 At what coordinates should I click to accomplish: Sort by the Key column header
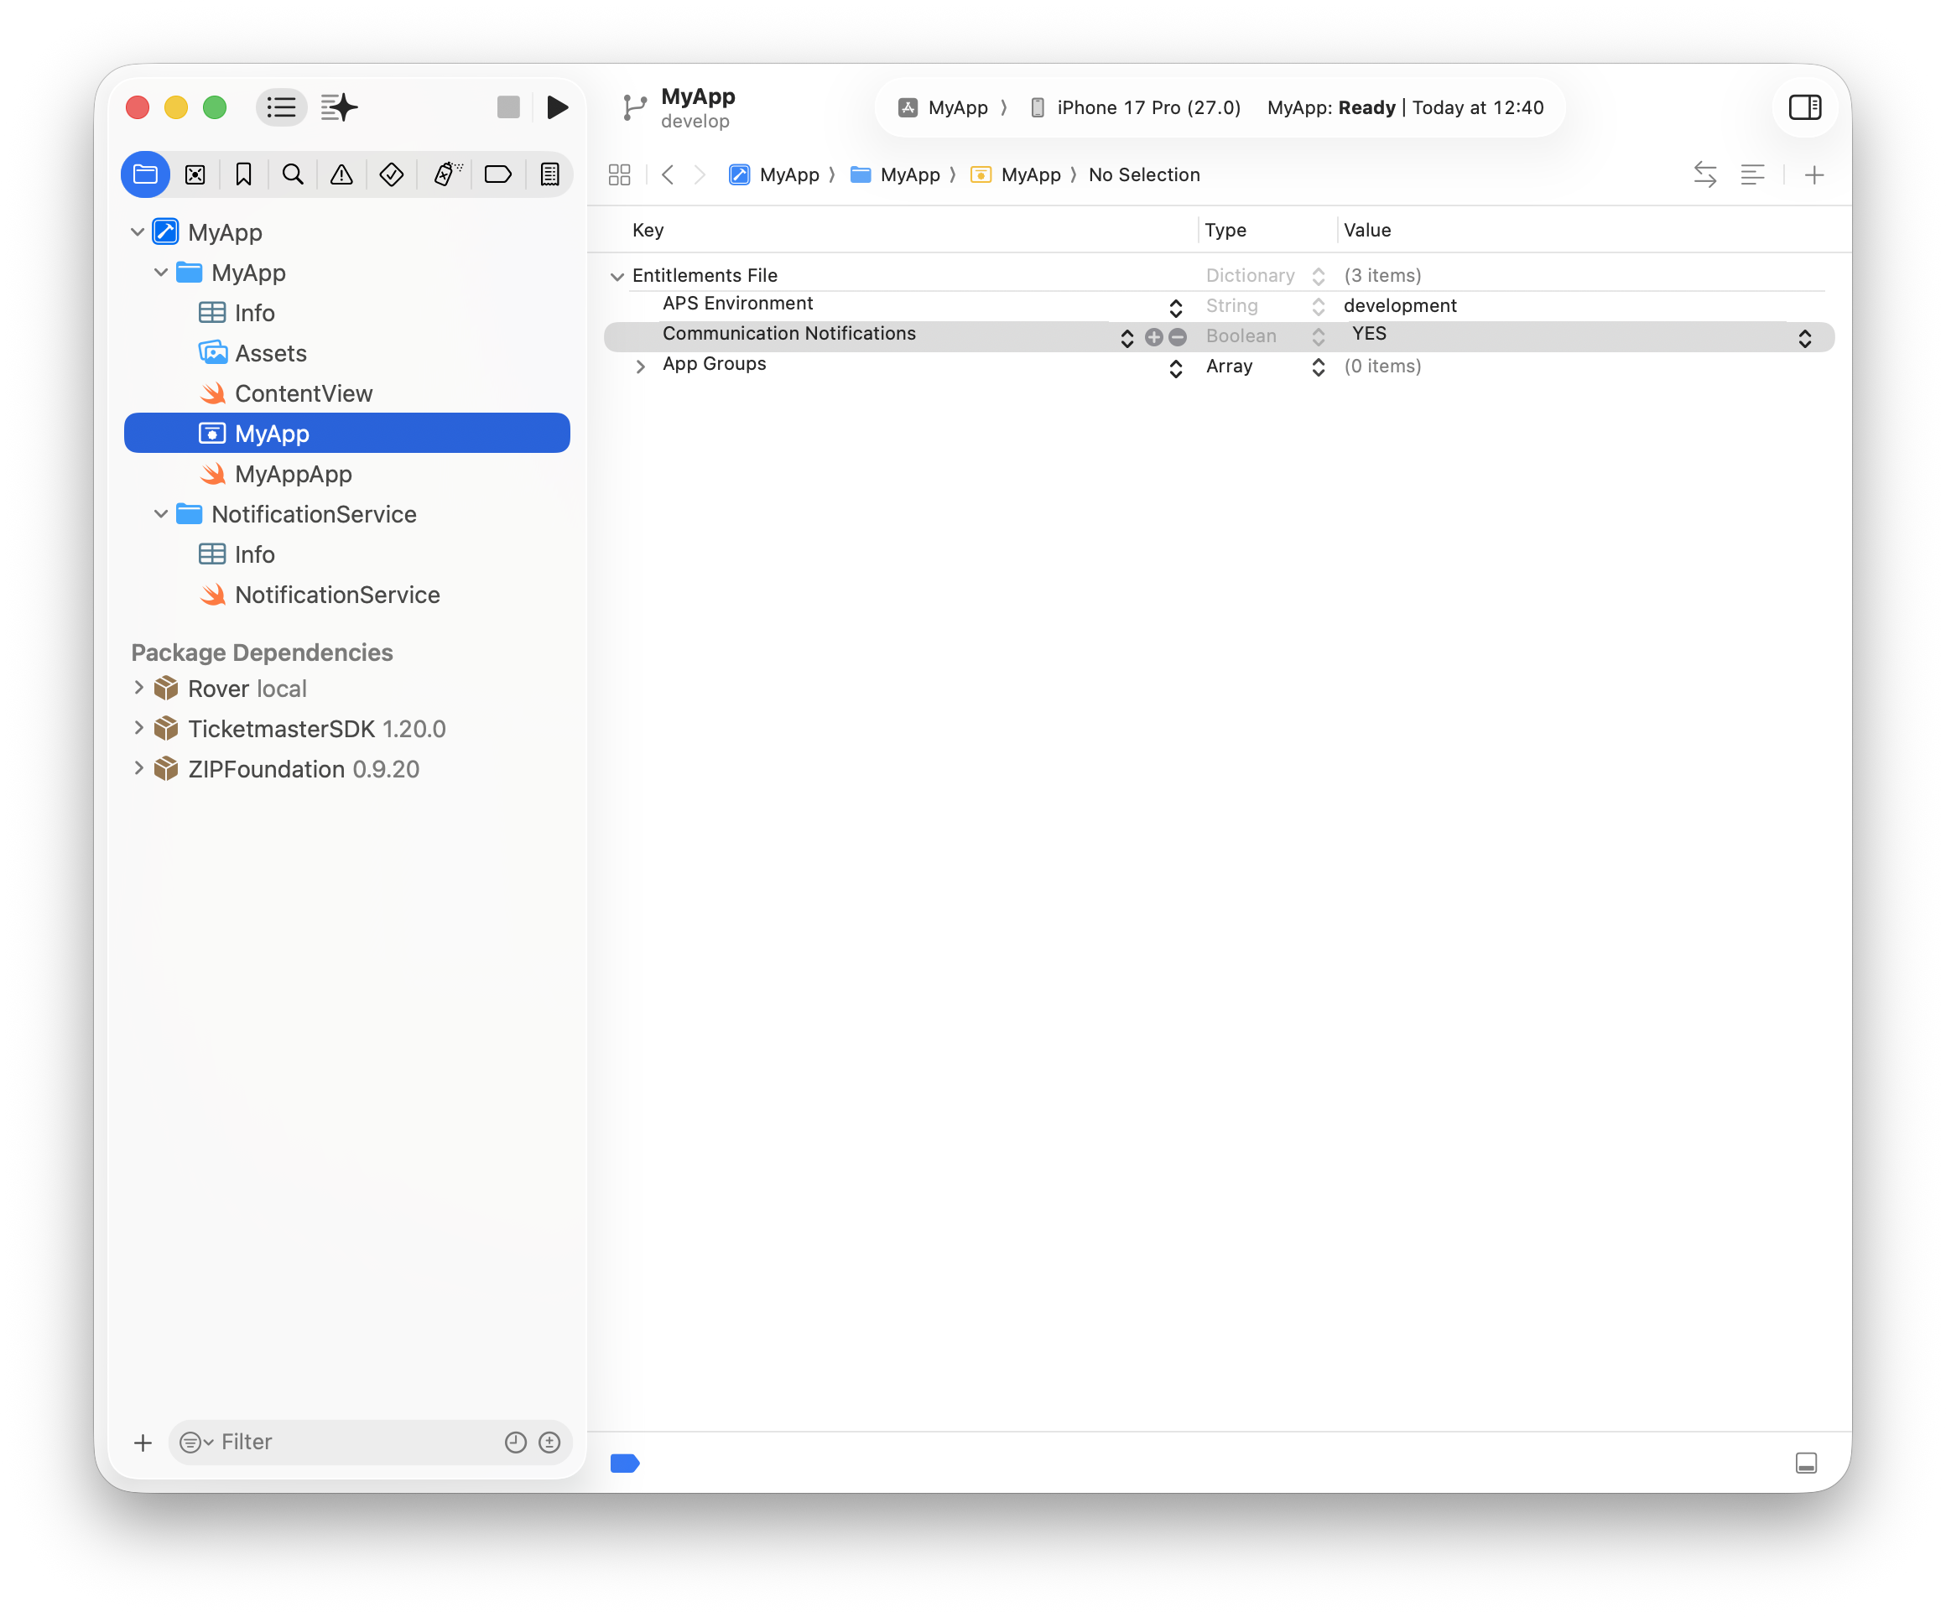[x=647, y=230]
